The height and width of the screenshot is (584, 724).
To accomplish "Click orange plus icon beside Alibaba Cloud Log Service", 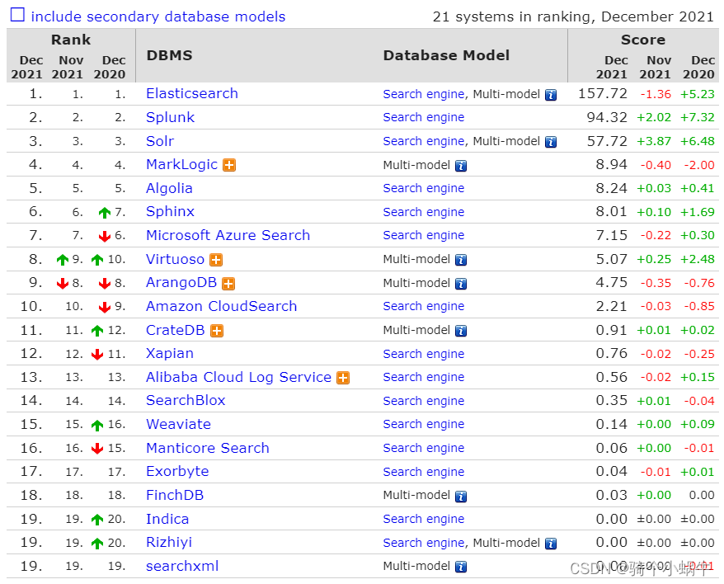I will pos(343,378).
